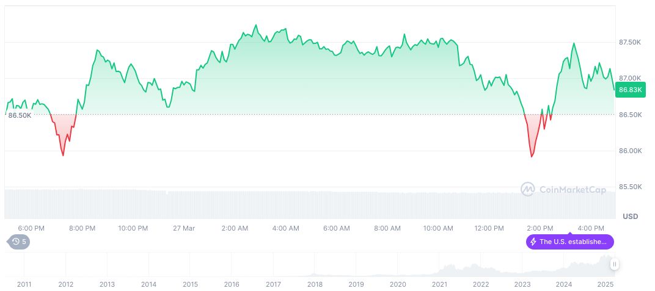The height and width of the screenshot is (291, 655).
Task: Click the 85.50K price axis label
Action: click(629, 187)
